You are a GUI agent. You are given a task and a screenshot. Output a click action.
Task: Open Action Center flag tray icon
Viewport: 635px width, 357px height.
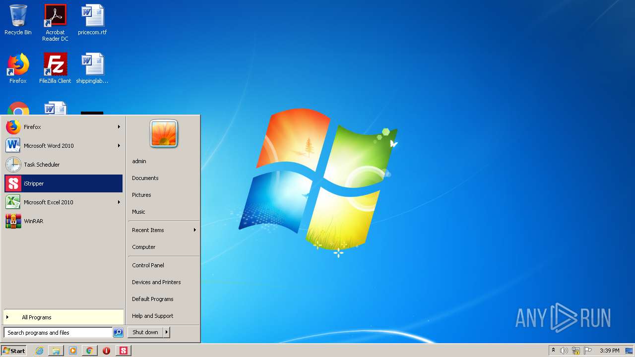588,351
